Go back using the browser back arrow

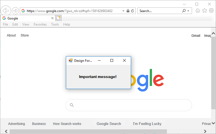6,10
